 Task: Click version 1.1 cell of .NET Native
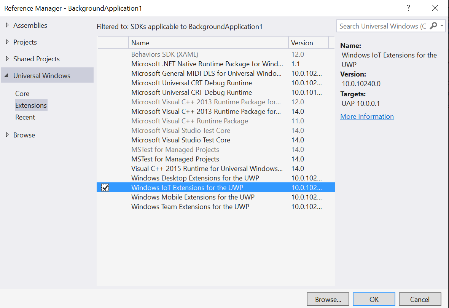tap(296, 64)
